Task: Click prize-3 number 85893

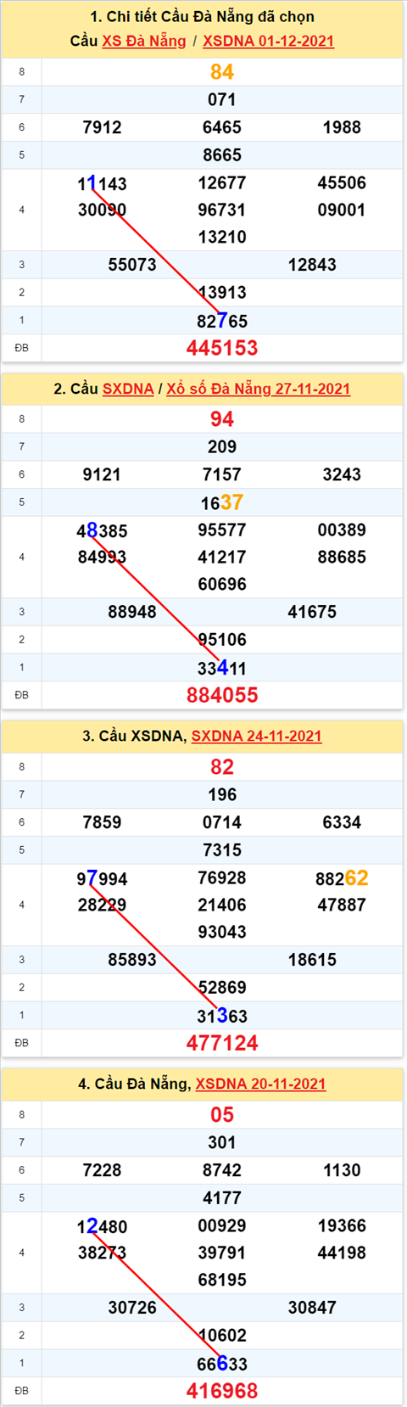Action: (132, 960)
